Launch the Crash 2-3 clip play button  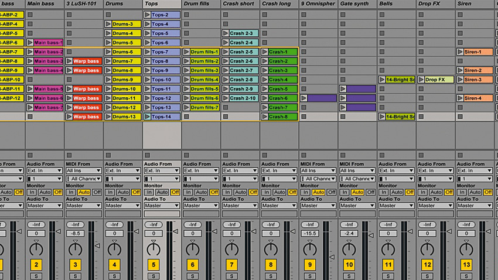[226, 33]
